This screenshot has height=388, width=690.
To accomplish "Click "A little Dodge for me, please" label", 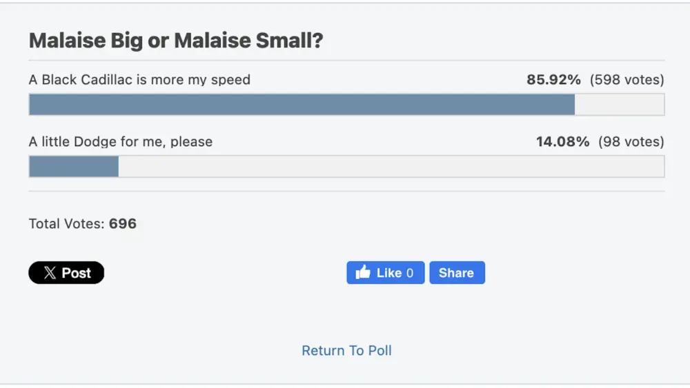I will point(121,142).
